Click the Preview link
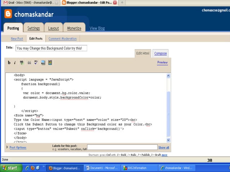Viewport: 230px width, 172px height. (162, 63)
